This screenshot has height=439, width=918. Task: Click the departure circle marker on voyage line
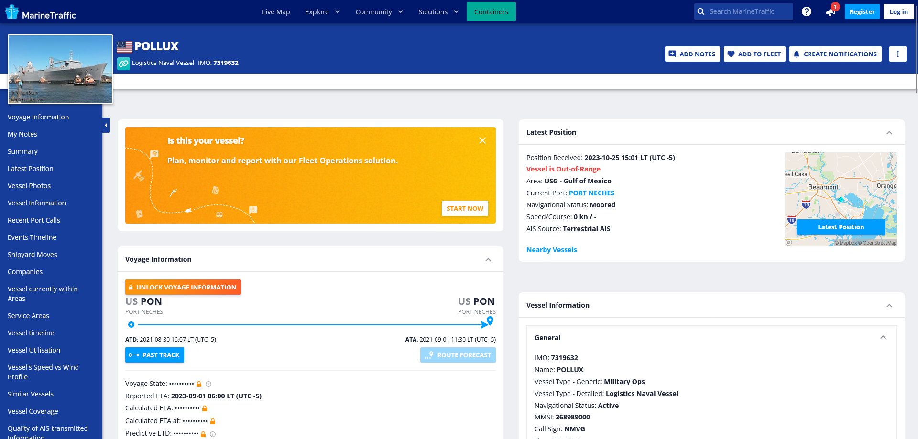(131, 325)
